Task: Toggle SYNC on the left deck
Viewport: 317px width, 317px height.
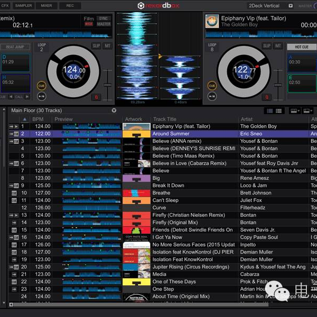Action: [x=104, y=18]
